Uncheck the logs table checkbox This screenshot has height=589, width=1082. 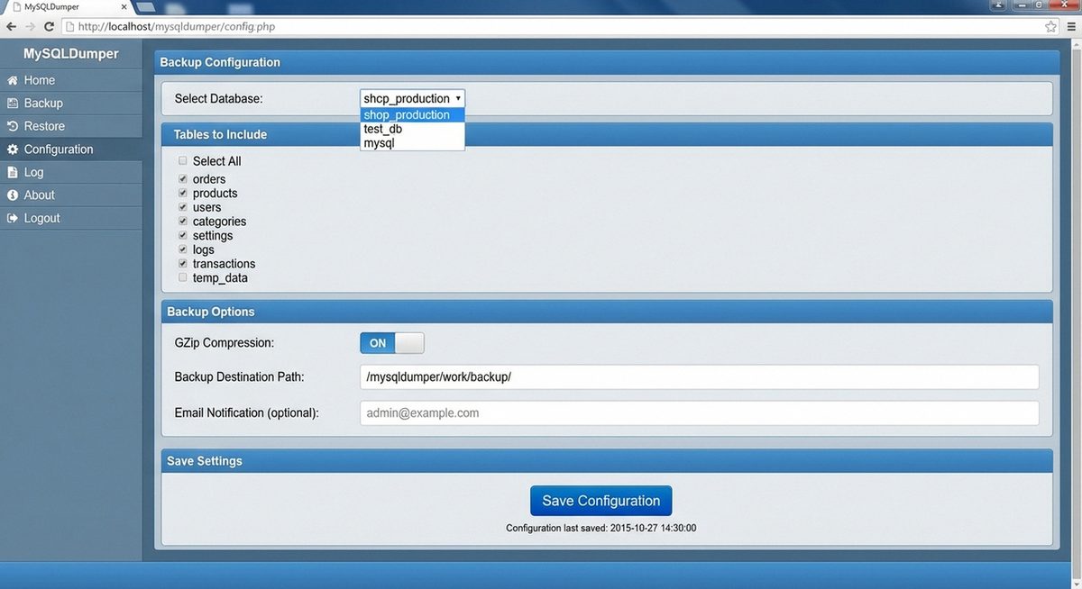click(183, 249)
